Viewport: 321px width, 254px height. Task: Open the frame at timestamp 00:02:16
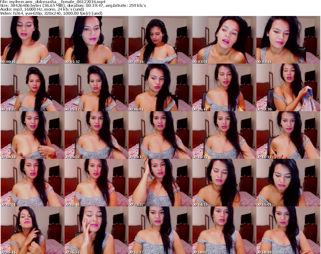tap(160, 40)
